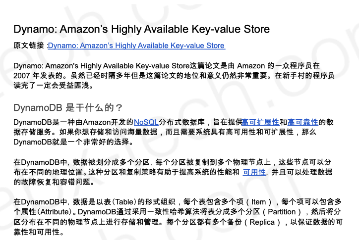Image resolution: width=359 pixels, height=240 pixels.
Task: Open the 高可靠性 link
Action: (302, 122)
